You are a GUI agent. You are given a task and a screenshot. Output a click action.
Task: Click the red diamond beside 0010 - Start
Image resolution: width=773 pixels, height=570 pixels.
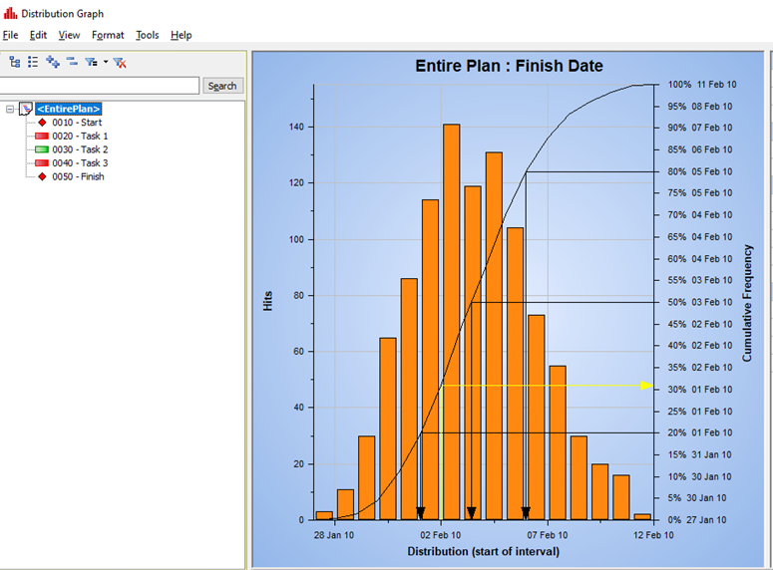(42, 123)
